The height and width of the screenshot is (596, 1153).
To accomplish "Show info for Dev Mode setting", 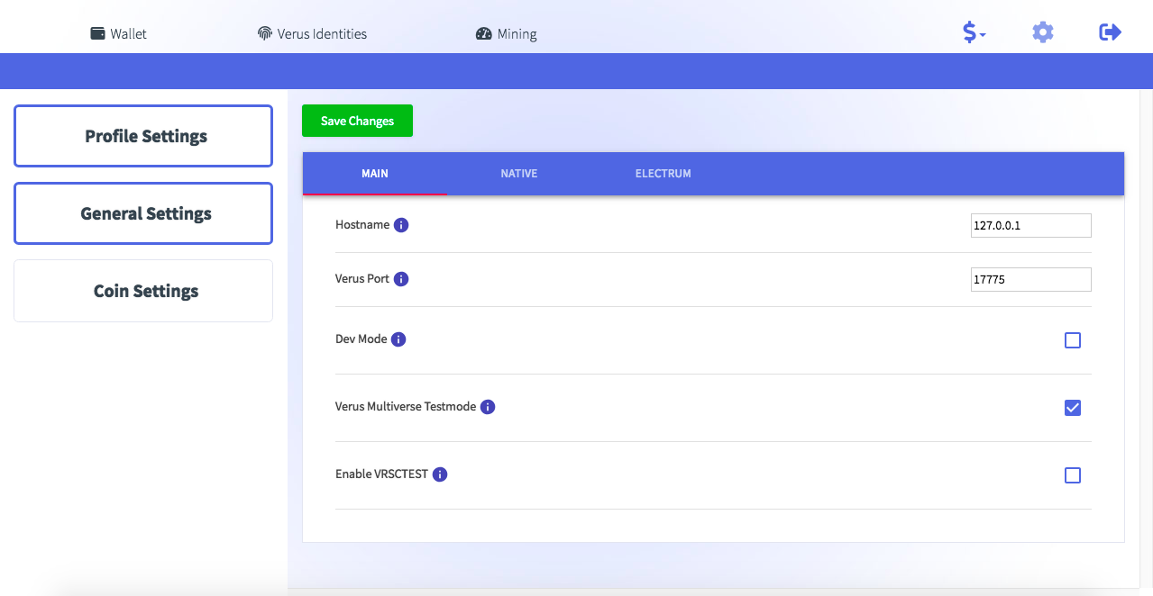I will point(398,339).
